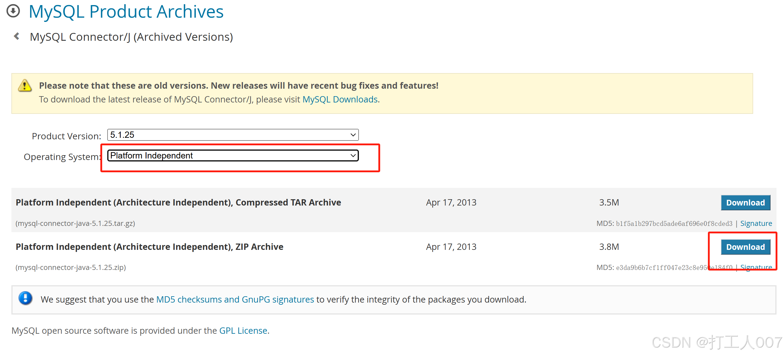Download the ZIP Archive package

coord(745,247)
